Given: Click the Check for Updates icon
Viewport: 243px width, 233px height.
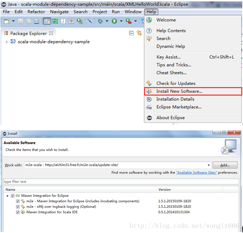Looking at the screenshot, I should [x=149, y=83].
